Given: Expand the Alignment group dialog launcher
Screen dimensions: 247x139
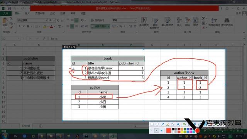Looking at the screenshot, I should pyautogui.click(x=109, y=32).
